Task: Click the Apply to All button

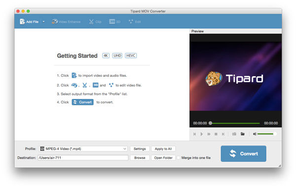Action: tap(163, 149)
